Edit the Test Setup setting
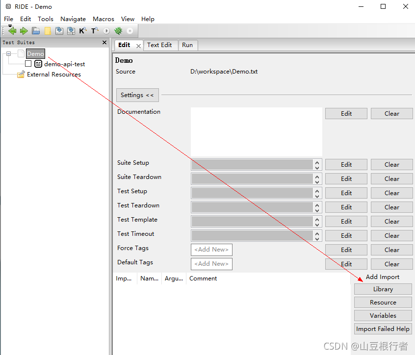The height and width of the screenshot is (355, 415). point(346,193)
